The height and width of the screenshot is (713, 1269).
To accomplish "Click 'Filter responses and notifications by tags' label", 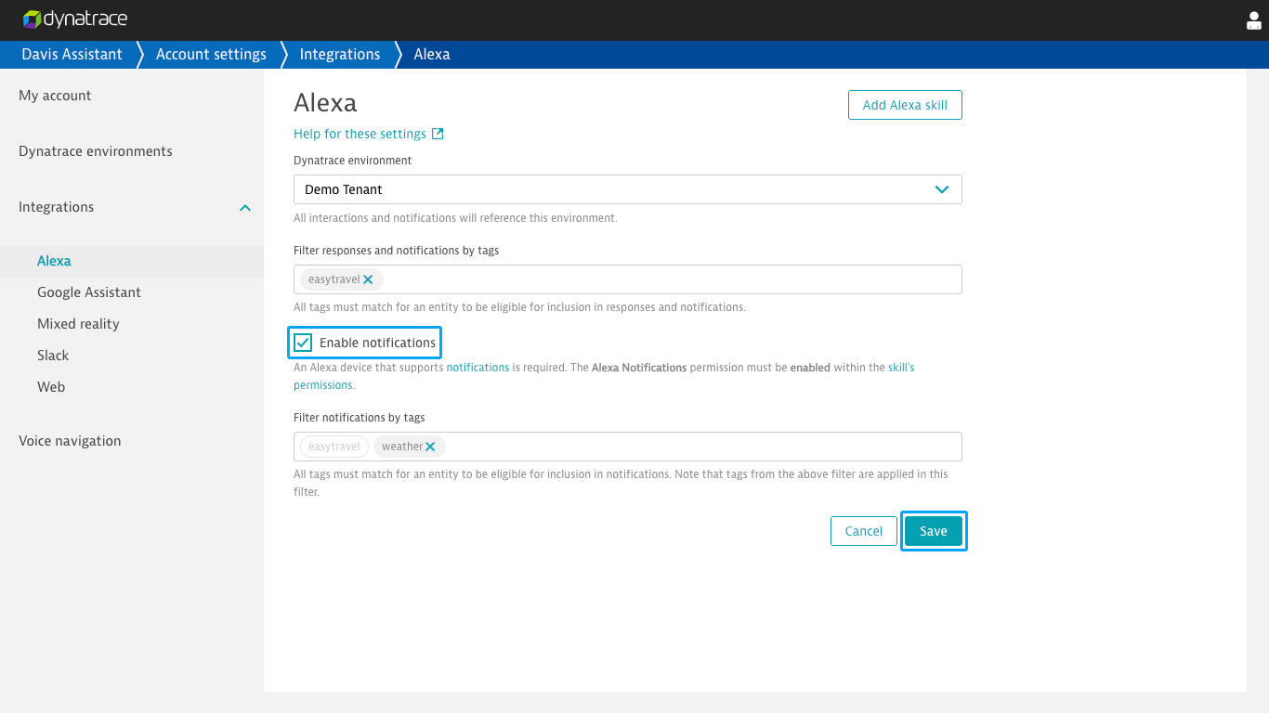I will [397, 251].
